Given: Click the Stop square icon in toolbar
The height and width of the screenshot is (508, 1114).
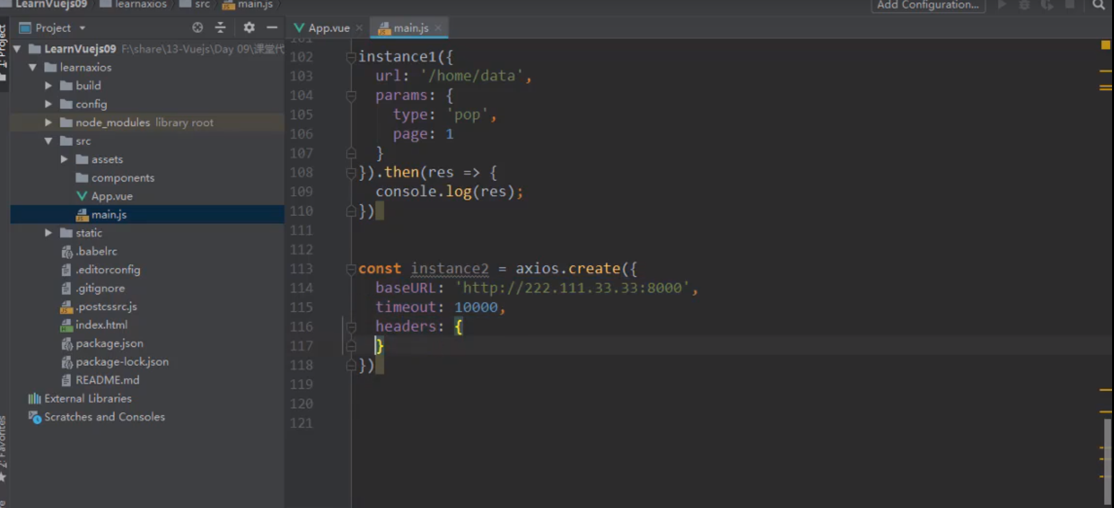Looking at the screenshot, I should pos(1070,5).
